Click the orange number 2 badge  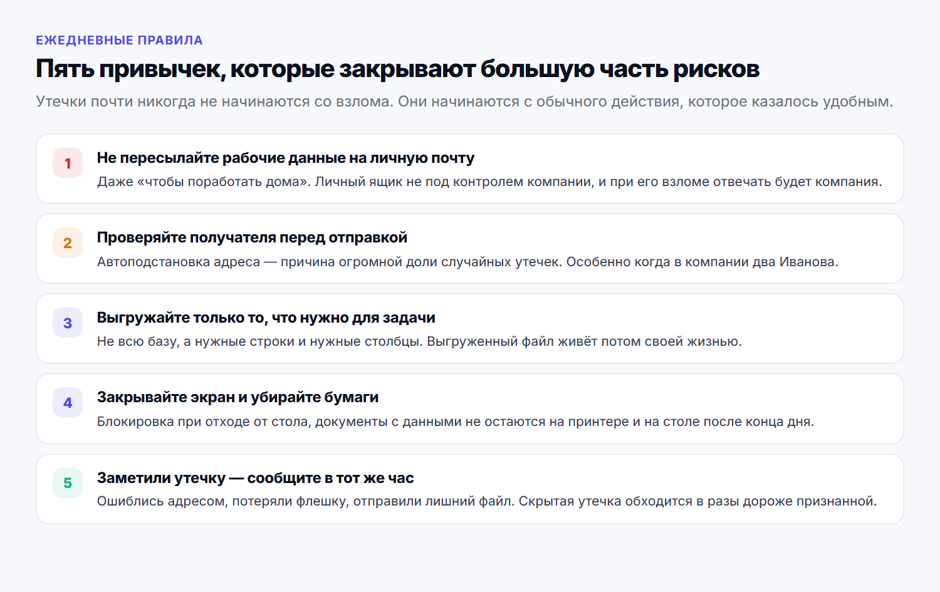pyautogui.click(x=68, y=242)
